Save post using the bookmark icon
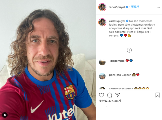 click(158, 95)
